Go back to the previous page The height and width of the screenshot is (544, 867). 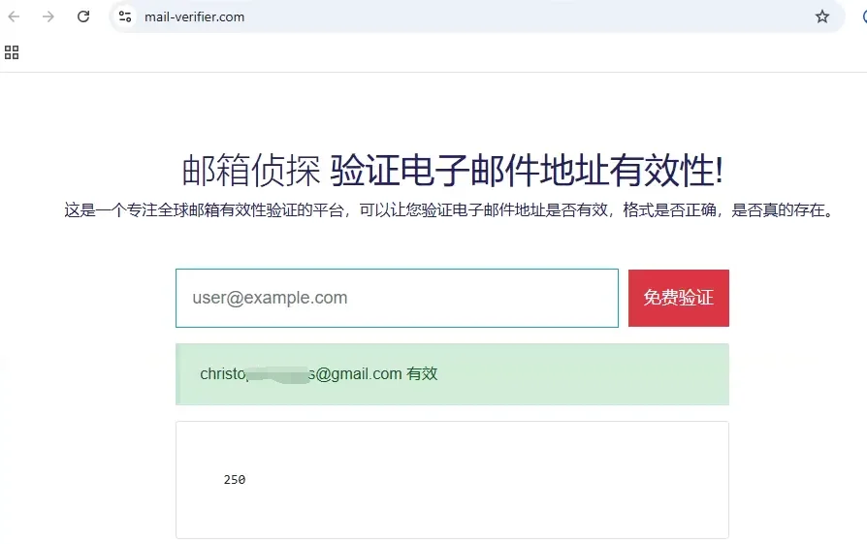(x=14, y=16)
